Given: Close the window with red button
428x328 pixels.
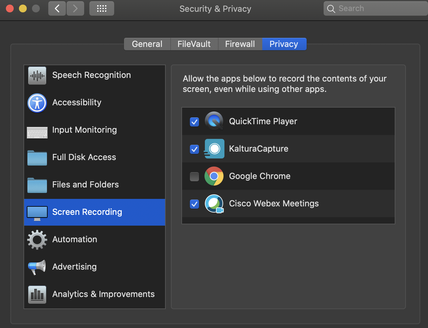Looking at the screenshot, I should pyautogui.click(x=10, y=8).
